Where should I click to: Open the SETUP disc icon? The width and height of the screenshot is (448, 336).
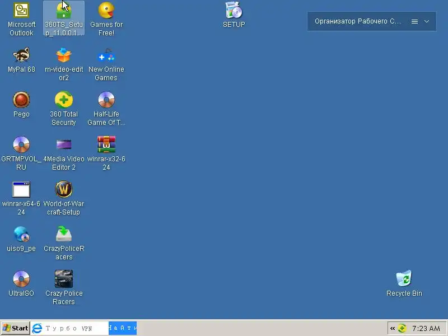click(234, 15)
